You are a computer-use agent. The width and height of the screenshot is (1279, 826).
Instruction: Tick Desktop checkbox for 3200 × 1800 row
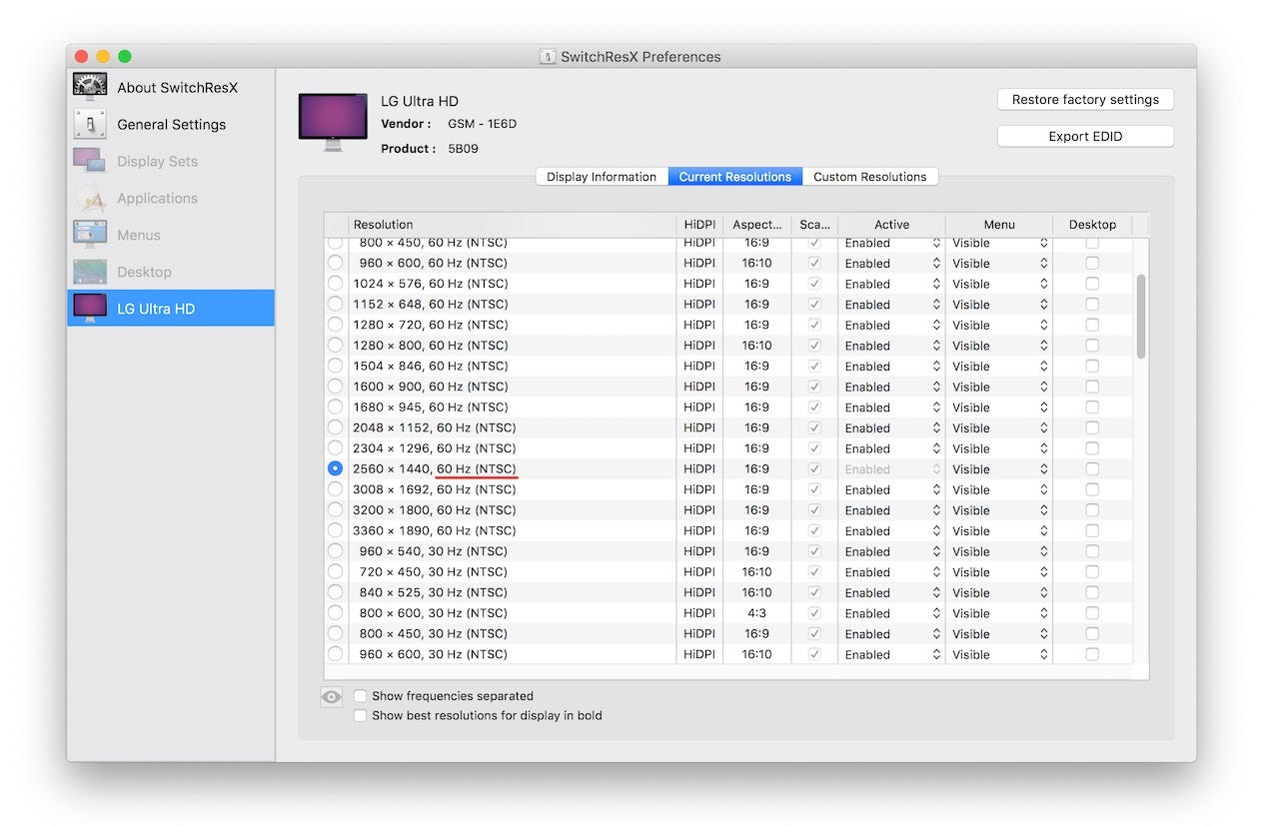[x=1092, y=509]
